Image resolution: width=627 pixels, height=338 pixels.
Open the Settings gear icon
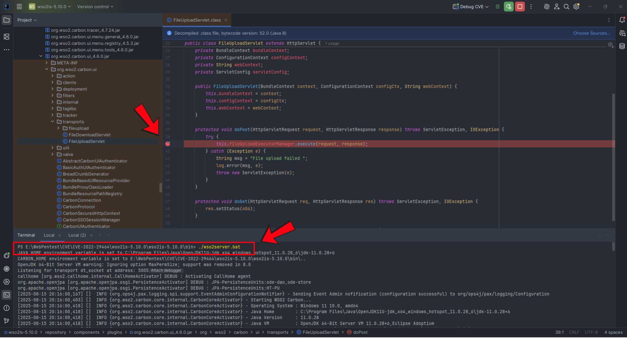[576, 6]
